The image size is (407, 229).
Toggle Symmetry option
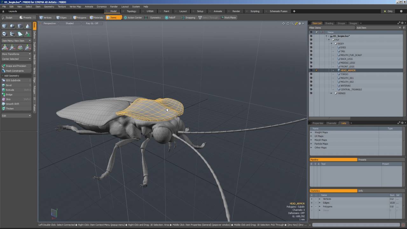(x=153, y=17)
